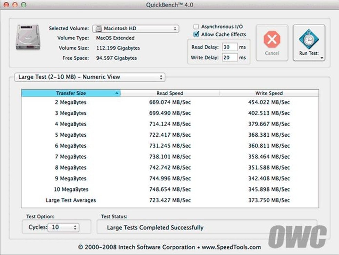This screenshot has width=339, height=255.
Task: Click the Cancel button
Action: coord(272,43)
